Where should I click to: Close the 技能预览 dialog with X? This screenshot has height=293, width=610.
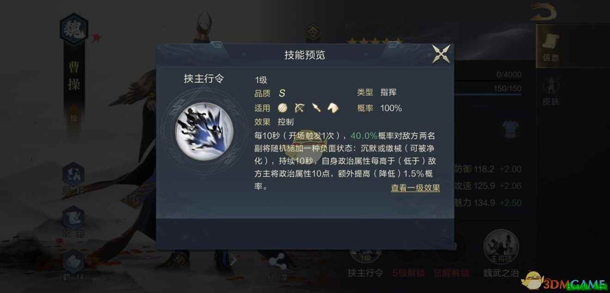441,54
